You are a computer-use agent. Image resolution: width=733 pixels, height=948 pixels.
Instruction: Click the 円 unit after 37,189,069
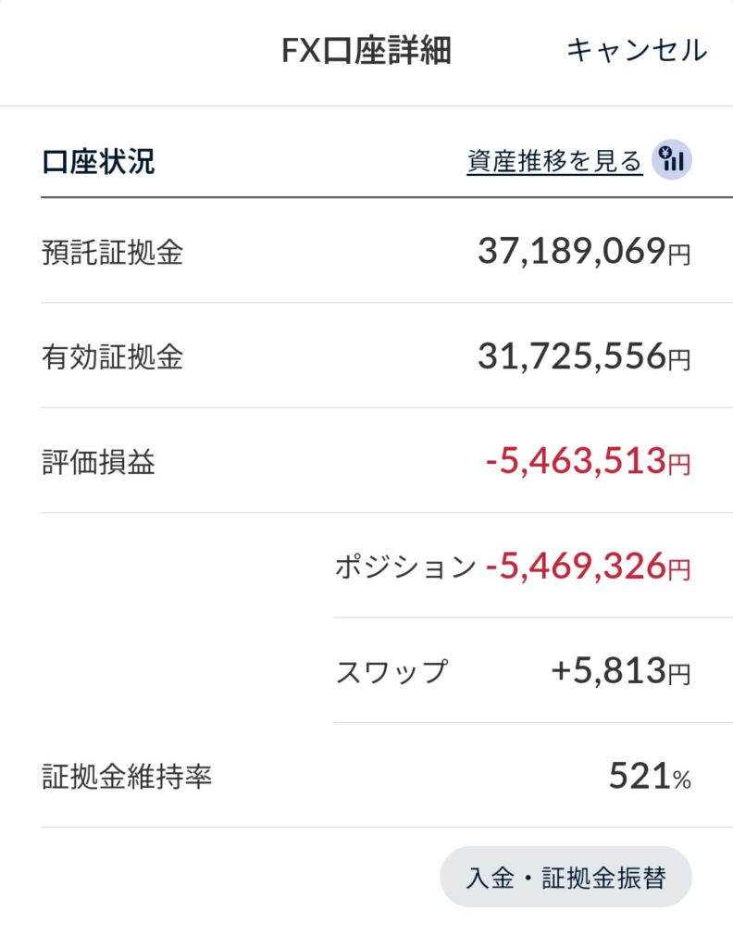[679, 255]
